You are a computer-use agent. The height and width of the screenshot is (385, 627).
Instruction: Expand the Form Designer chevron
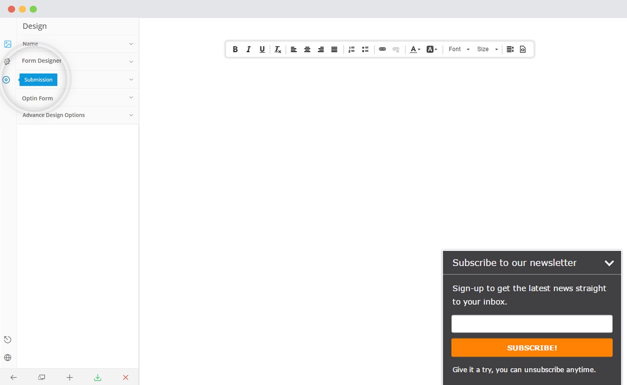click(x=131, y=62)
